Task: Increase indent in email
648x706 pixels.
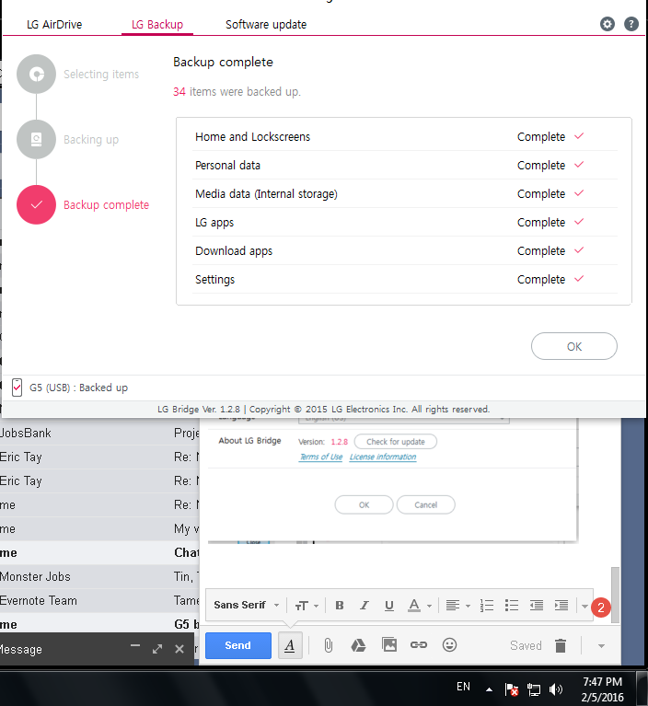Action: (561, 606)
